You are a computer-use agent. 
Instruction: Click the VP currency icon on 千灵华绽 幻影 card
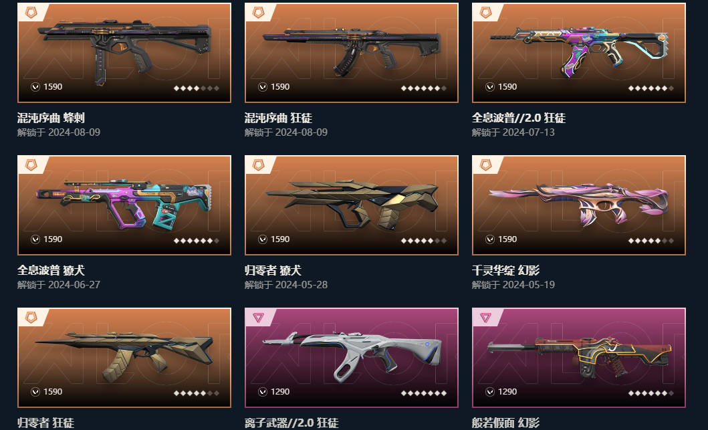click(x=490, y=239)
